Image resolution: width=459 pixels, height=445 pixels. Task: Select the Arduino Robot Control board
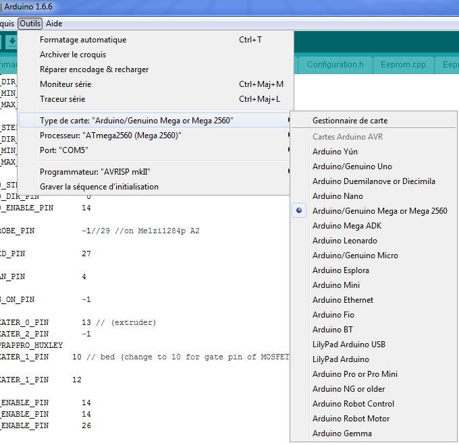[x=374, y=404]
